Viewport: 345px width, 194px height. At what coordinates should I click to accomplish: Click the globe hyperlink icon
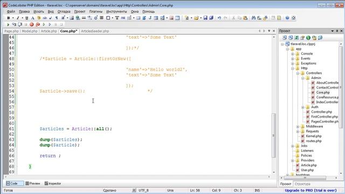(78, 18)
